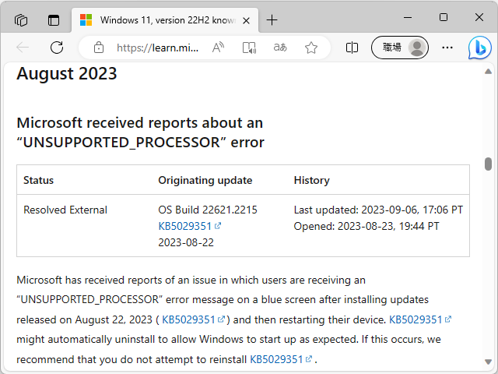
Task: Click the 'August 2023' heading
Action: pos(67,74)
